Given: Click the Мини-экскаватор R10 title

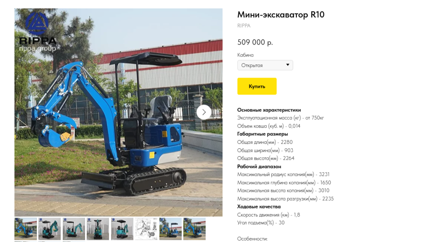Looking at the screenshot, I should (x=281, y=14).
